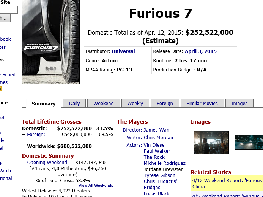Viewport: 263px width, 197px height.
Task: Open the second movie still image thumbnail
Action: (x=249, y=143)
